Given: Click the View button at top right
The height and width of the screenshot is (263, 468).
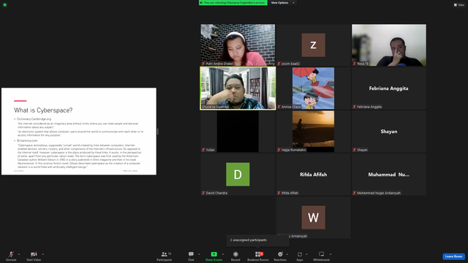Looking at the screenshot, I should [459, 5].
